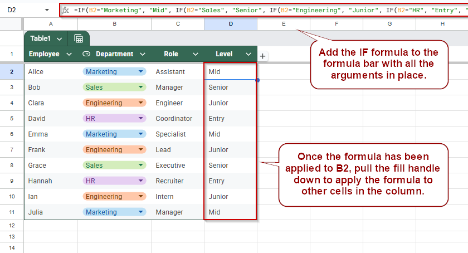Select the Specialist role cell

(178, 134)
